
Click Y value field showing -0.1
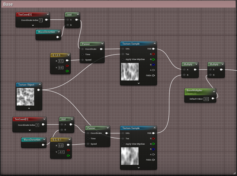tap(61, 152)
